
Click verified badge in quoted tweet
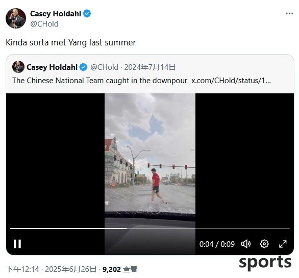83,67
